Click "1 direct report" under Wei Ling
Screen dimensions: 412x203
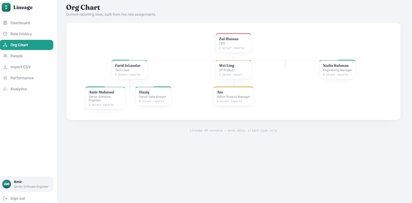(231, 75)
